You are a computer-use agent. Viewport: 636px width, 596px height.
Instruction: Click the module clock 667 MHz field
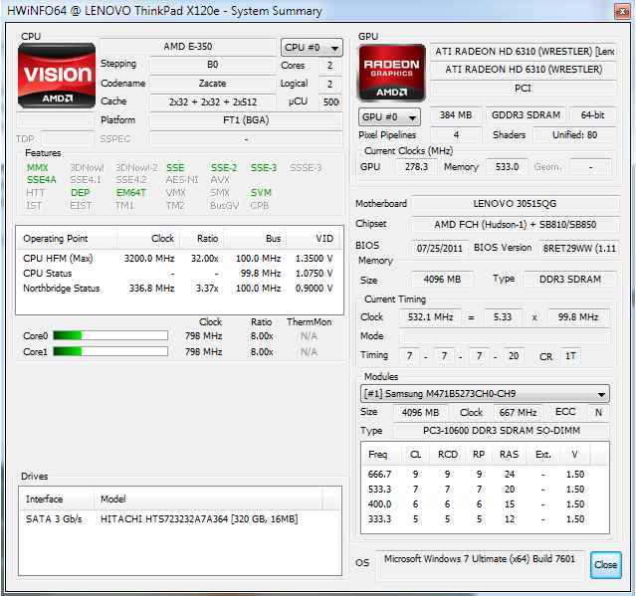[518, 412]
